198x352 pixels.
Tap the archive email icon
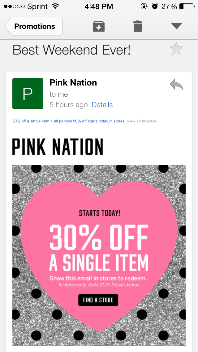[x=99, y=26]
